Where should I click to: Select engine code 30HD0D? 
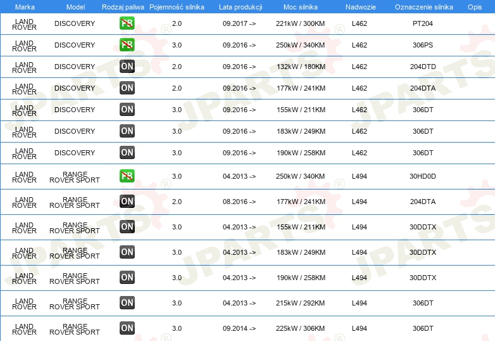click(422, 176)
